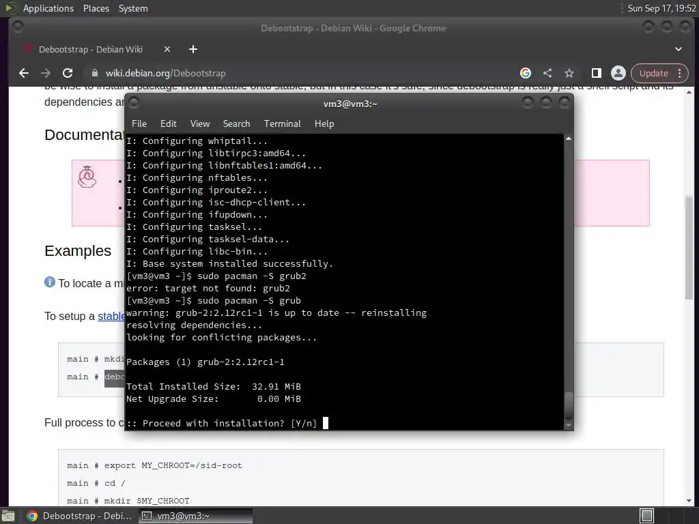Click the terminal scrollbar thumb
Screen dimensions: 699x524
point(569,405)
